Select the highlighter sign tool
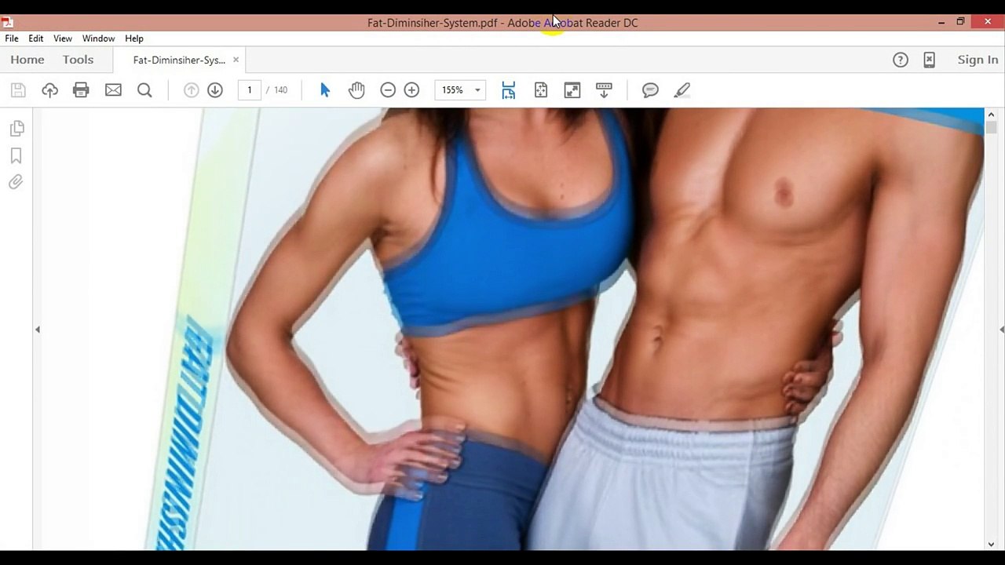 click(x=682, y=90)
